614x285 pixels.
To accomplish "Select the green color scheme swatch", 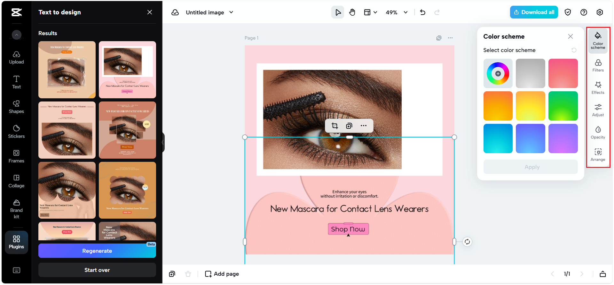I will pyautogui.click(x=563, y=106).
